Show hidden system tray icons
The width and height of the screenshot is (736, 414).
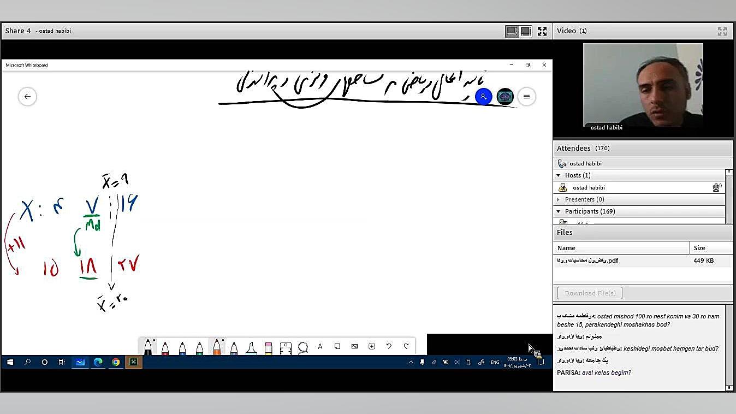[x=411, y=362]
